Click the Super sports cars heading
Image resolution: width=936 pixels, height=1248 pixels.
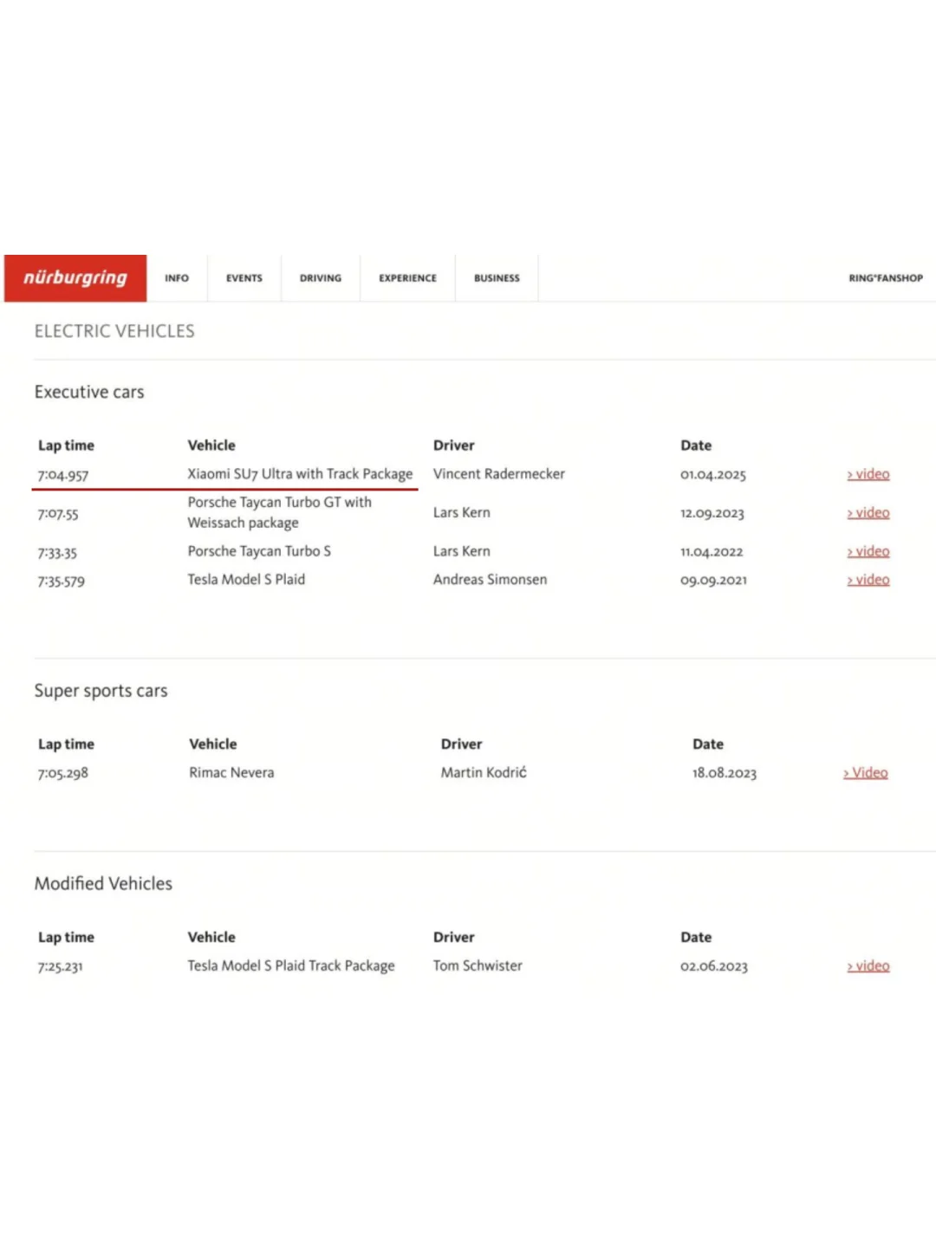(101, 691)
